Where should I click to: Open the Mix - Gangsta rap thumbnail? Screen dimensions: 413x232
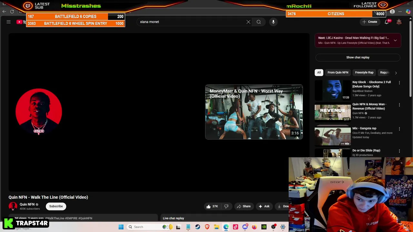click(333, 136)
